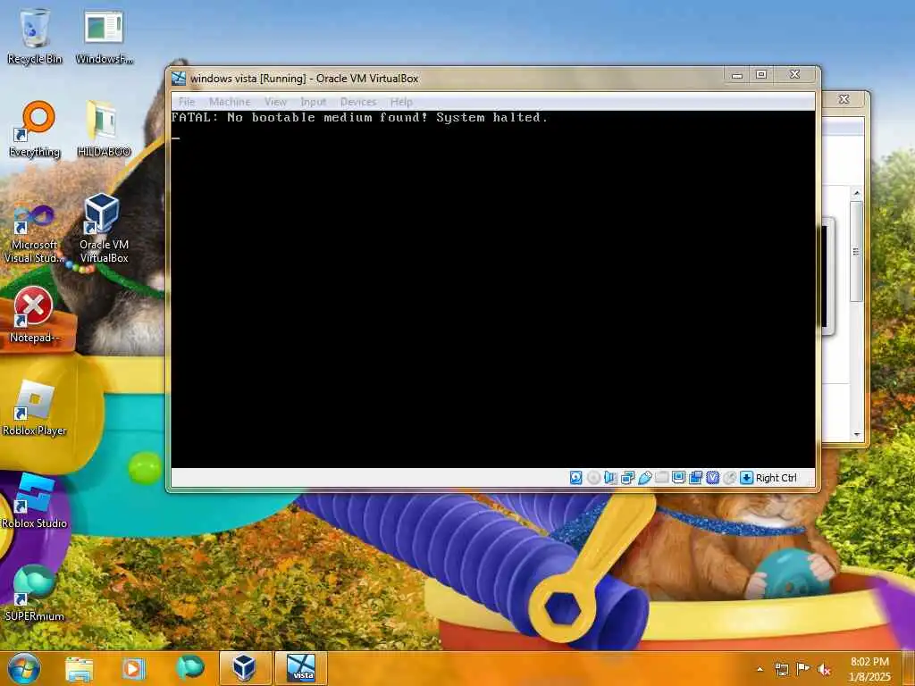This screenshot has height=686, width=915.
Task: Open the Input menu
Action: [313, 102]
